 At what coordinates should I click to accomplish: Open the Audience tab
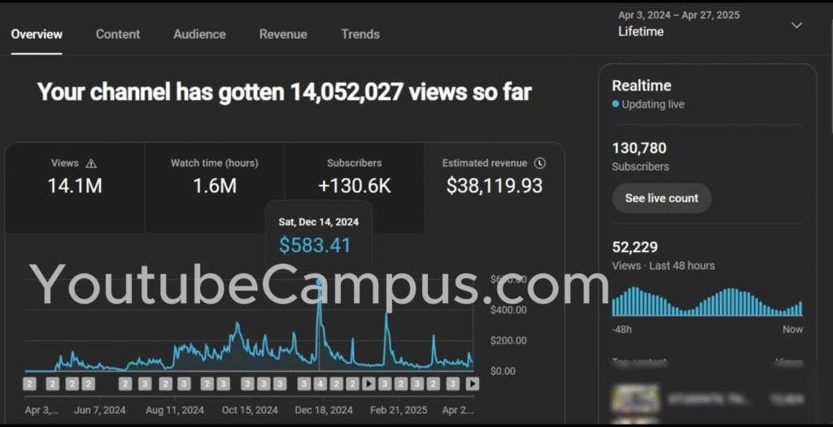point(199,34)
